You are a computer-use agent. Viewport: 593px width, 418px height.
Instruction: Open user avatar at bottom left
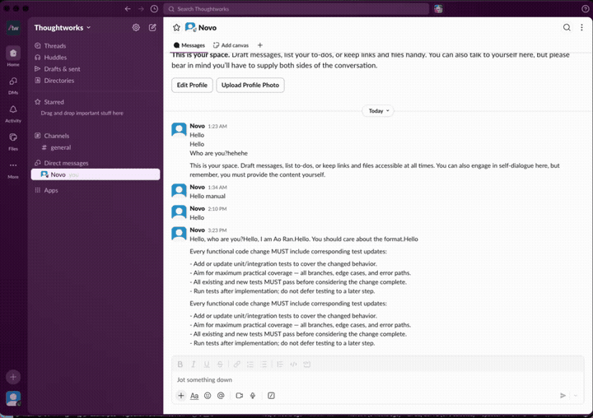click(x=13, y=398)
